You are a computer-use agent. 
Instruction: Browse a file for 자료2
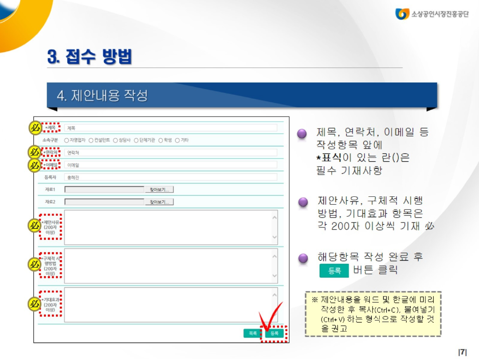click(159, 202)
